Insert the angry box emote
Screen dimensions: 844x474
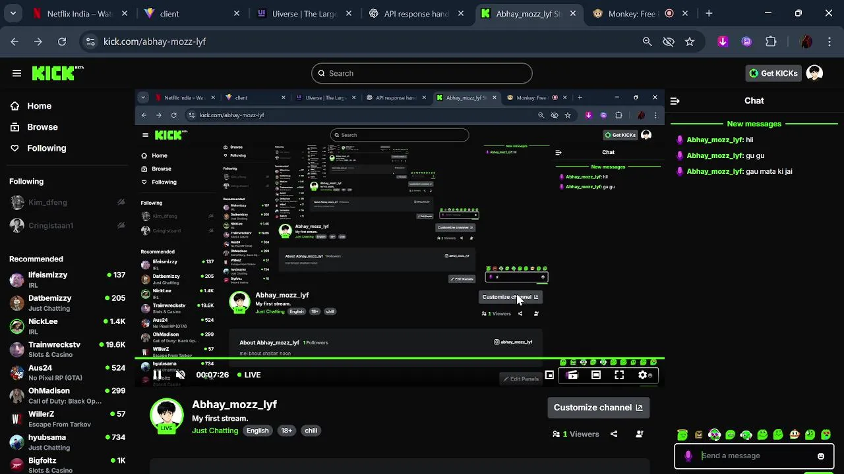coord(698,434)
